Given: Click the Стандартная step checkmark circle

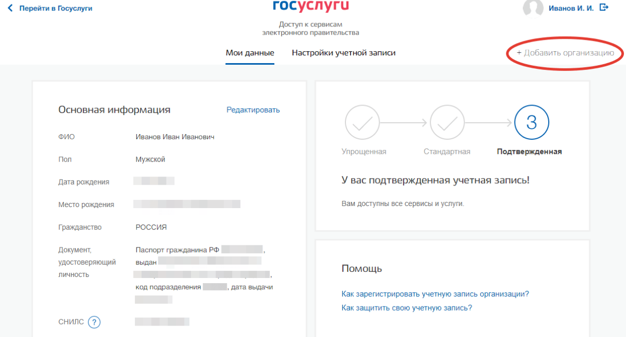Looking at the screenshot, I should pyautogui.click(x=447, y=123).
